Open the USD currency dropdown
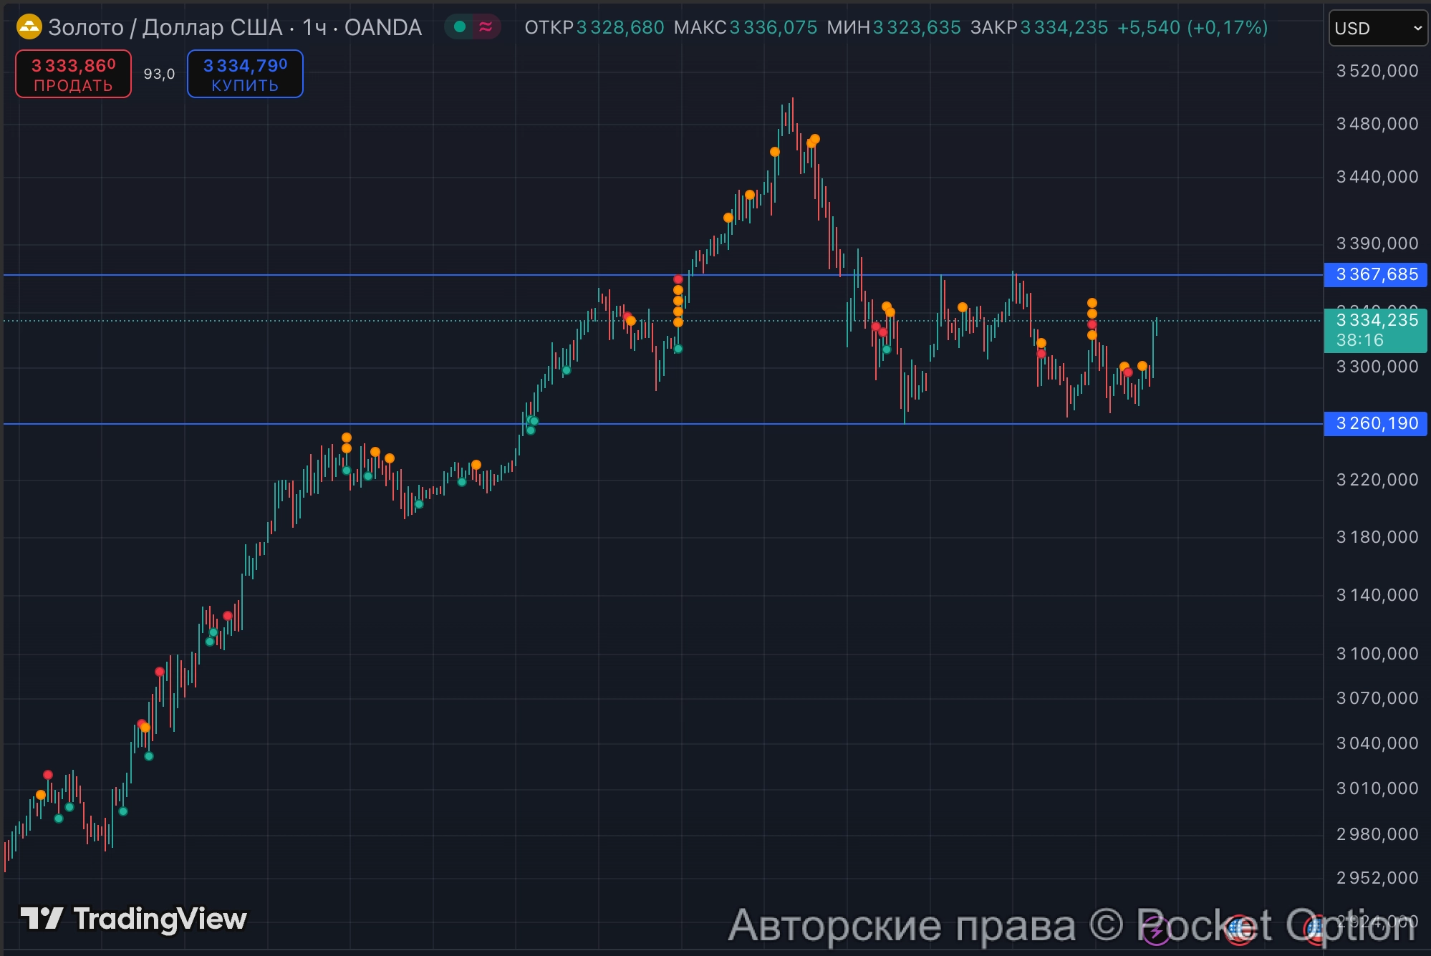This screenshot has width=1431, height=956. [1377, 28]
